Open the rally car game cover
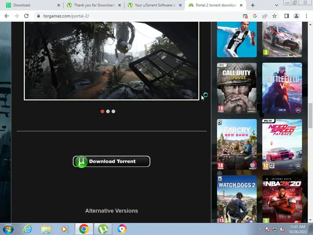 (x=282, y=39)
